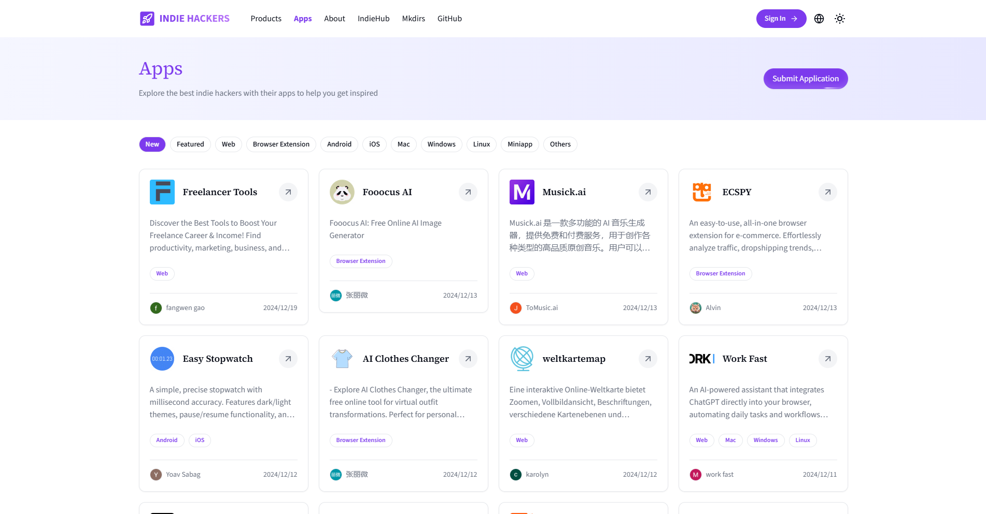
Task: Click the ToMusic.ai orange avatar
Action: (x=516, y=308)
